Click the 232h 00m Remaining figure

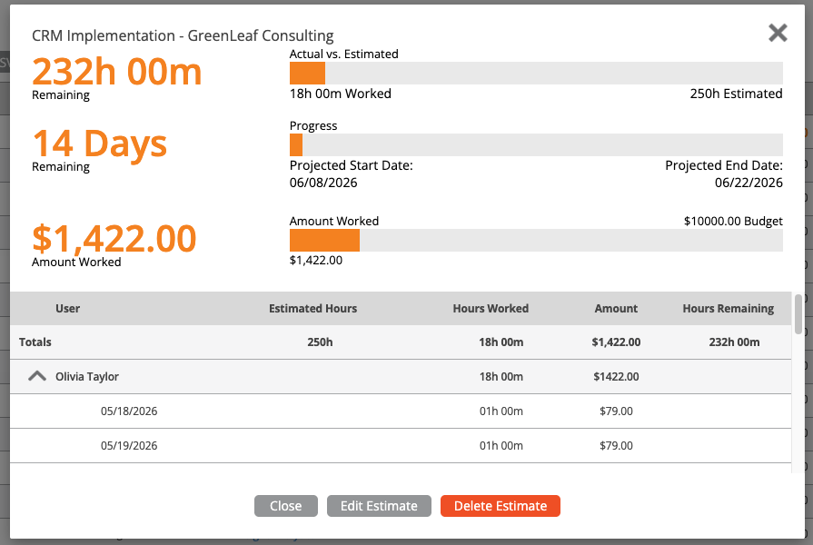click(116, 72)
